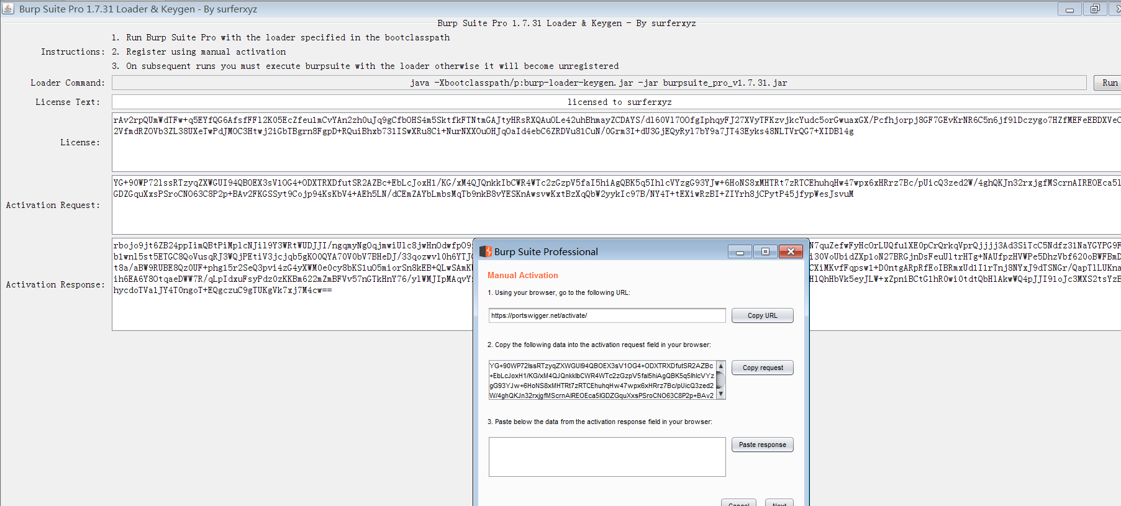Click inside the Activation Response text area
The width and height of the screenshot is (1121, 506).
(x=292, y=284)
